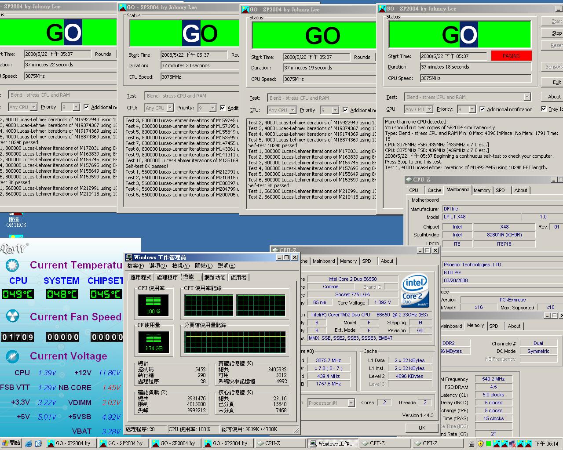Open Priority dropdown in PAGING SP2004 window

[x=472, y=109]
